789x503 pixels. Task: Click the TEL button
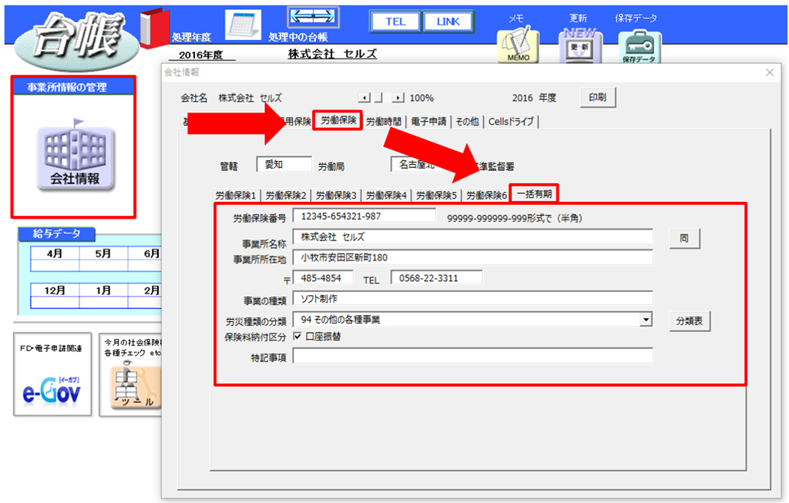pyautogui.click(x=395, y=22)
